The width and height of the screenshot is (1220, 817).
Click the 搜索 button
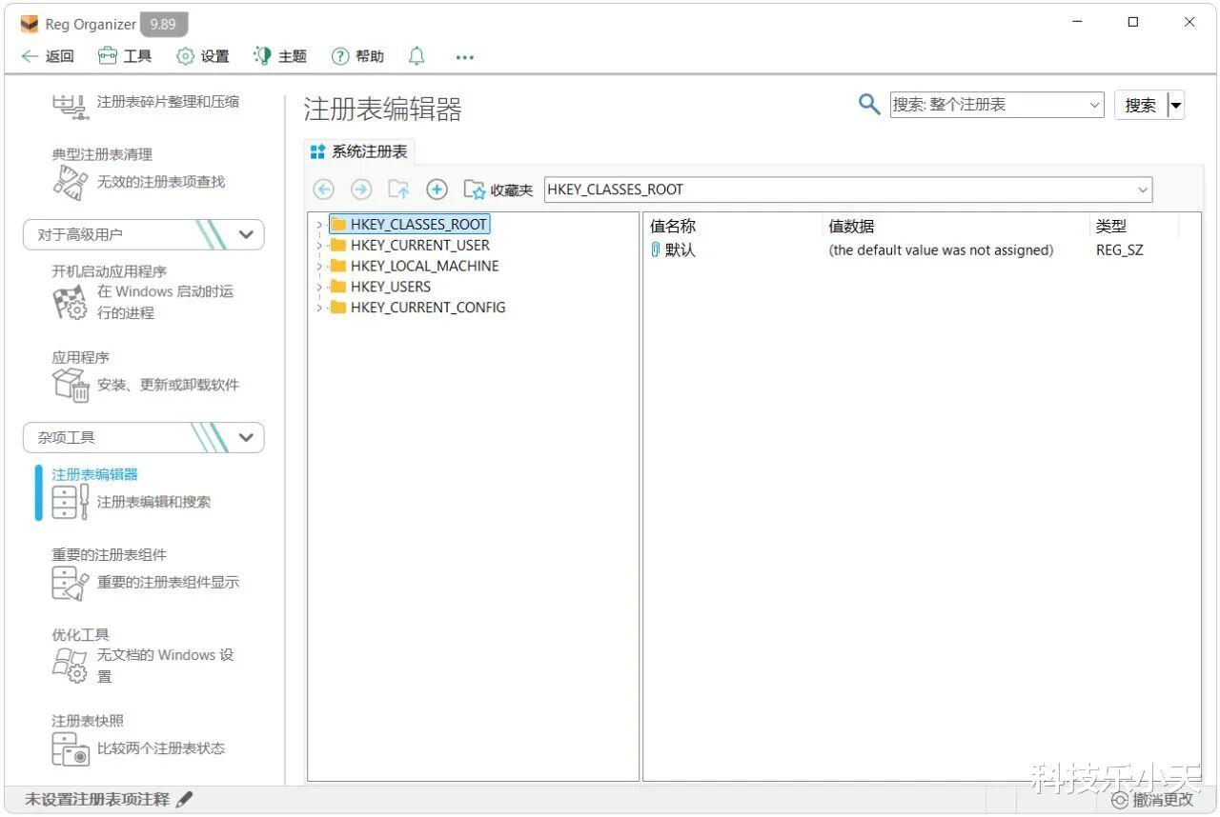[x=1140, y=105]
